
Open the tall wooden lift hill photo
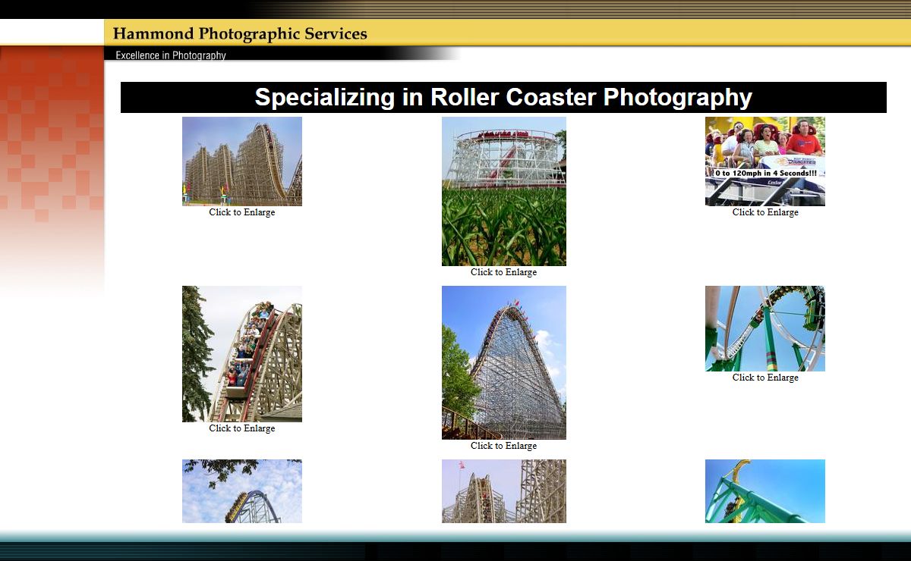tap(503, 362)
